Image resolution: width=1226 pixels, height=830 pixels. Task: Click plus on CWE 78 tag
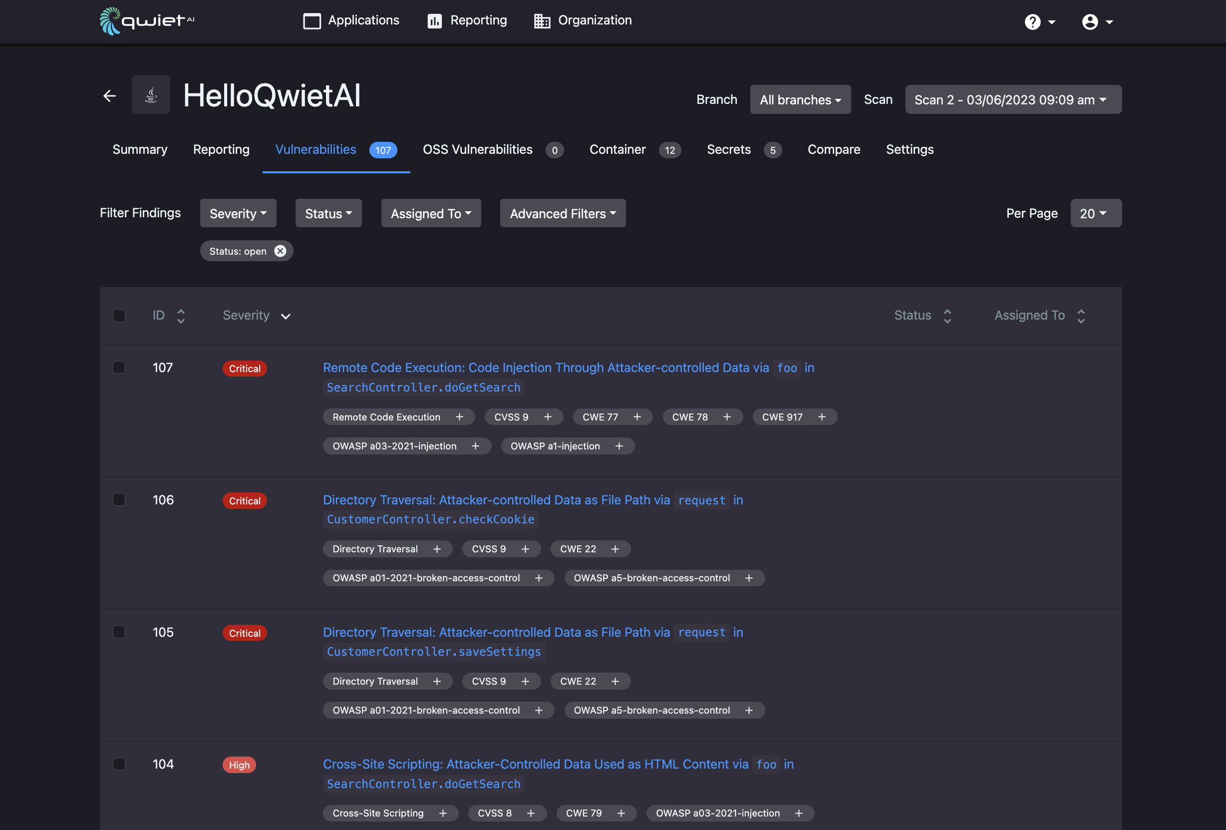pyautogui.click(x=727, y=417)
